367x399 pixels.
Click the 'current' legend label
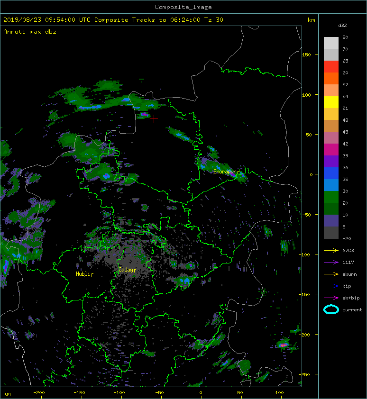tap(352, 310)
